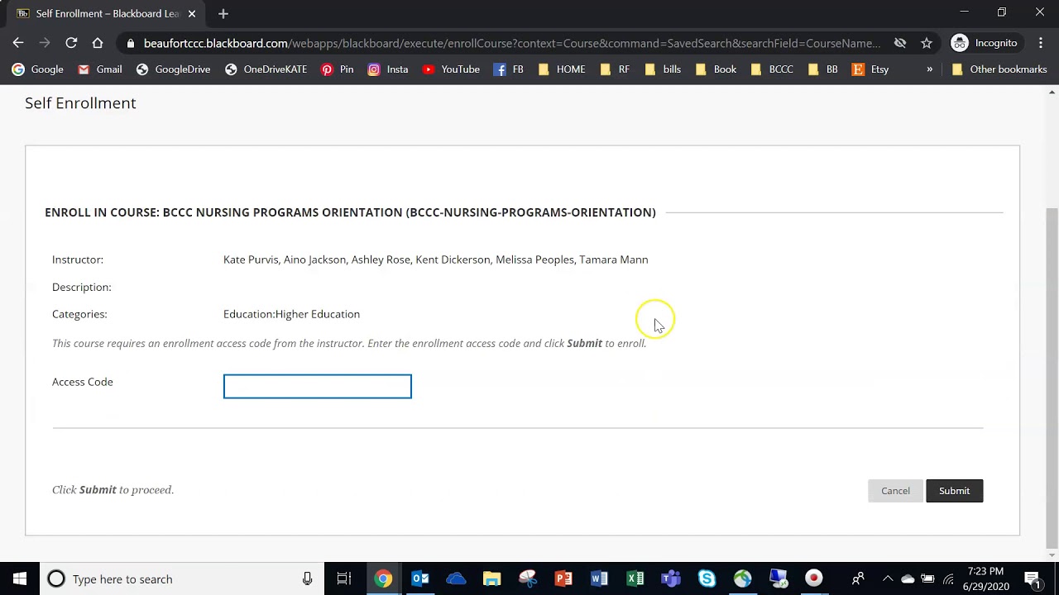
Task: Open the FB bookmark
Action: 508,69
